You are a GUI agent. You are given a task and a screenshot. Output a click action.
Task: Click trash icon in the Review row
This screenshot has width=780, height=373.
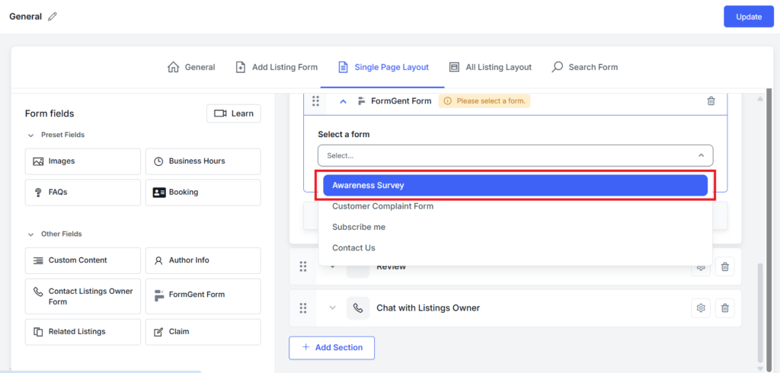click(725, 266)
